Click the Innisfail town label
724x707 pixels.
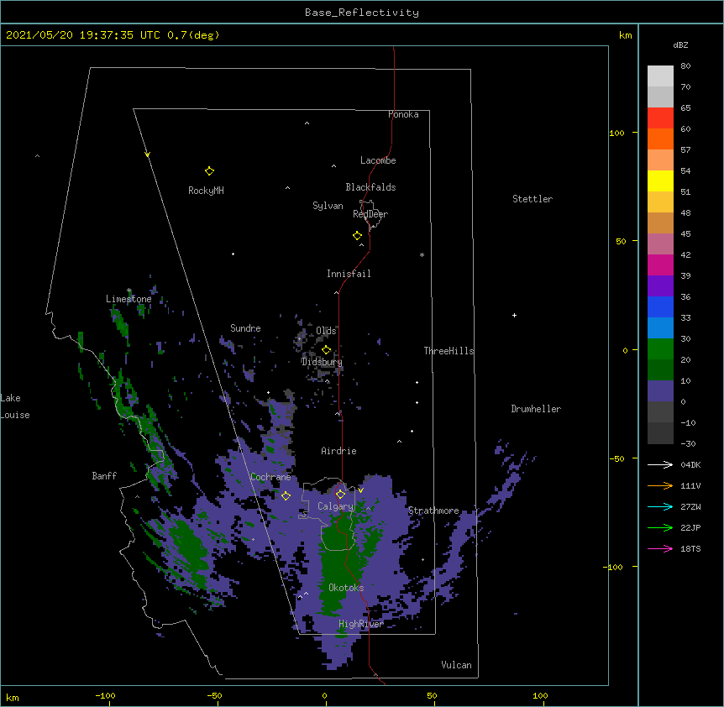(349, 274)
